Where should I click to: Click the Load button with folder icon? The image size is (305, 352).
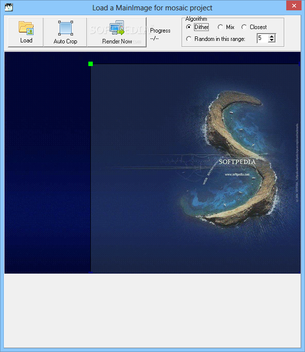[26, 33]
